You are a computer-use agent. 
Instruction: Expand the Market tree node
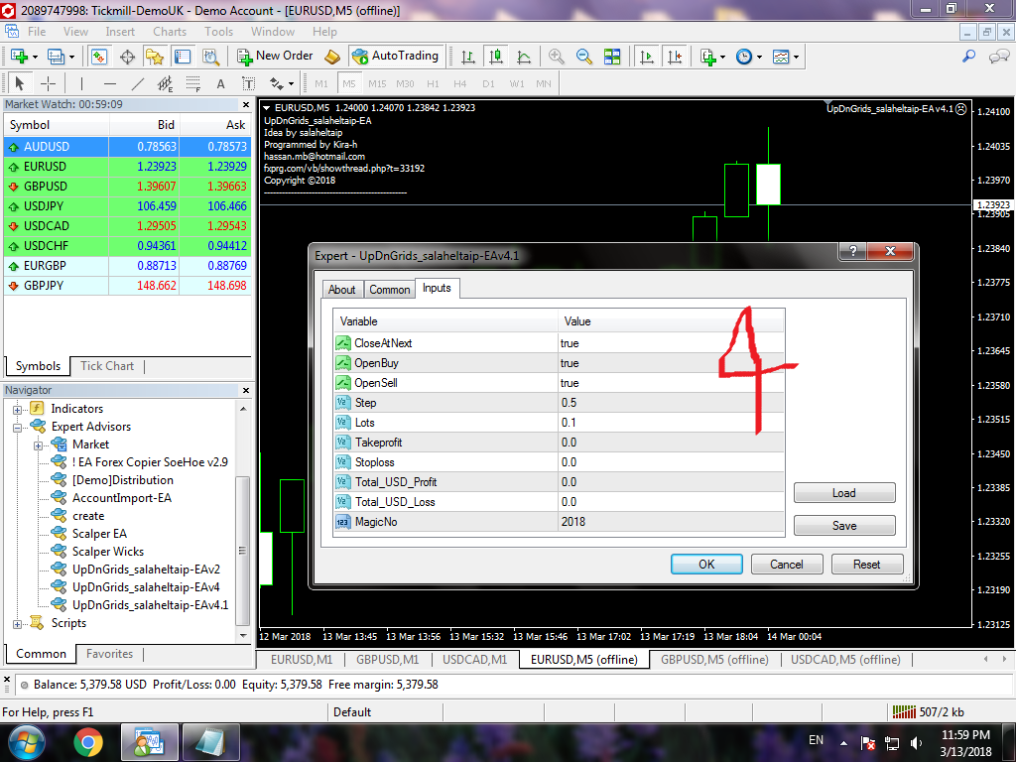tap(39, 445)
